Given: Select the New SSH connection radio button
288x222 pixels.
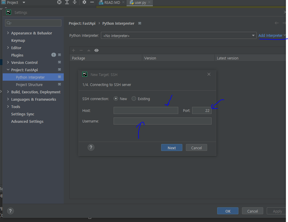Looking at the screenshot, I should point(116,98).
